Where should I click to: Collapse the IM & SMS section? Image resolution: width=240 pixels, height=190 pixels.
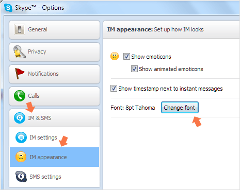point(54,118)
